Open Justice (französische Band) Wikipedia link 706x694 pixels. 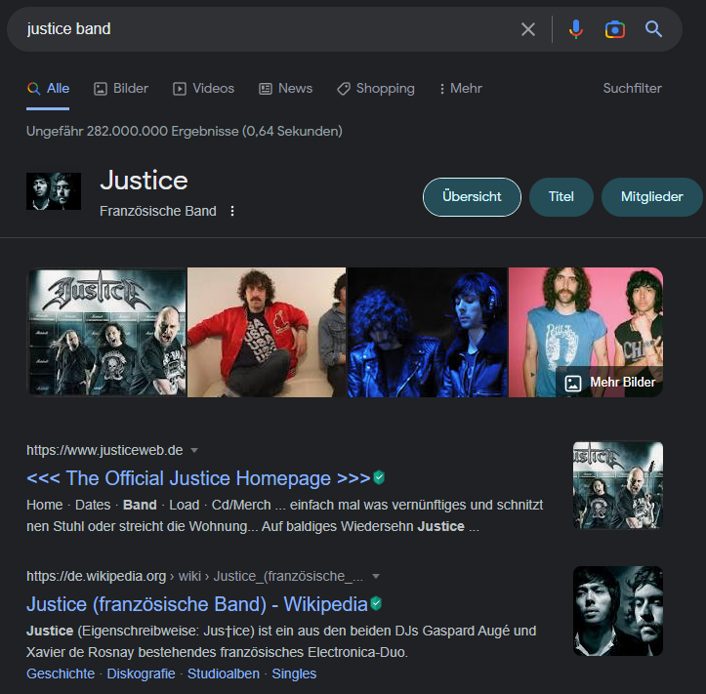point(196,604)
